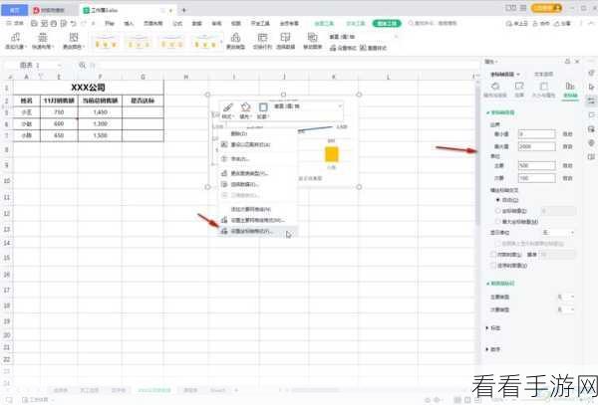Collapse the Tick Marks (刻度线标记) section
Viewport: 598px width, 405px height.
[500, 284]
